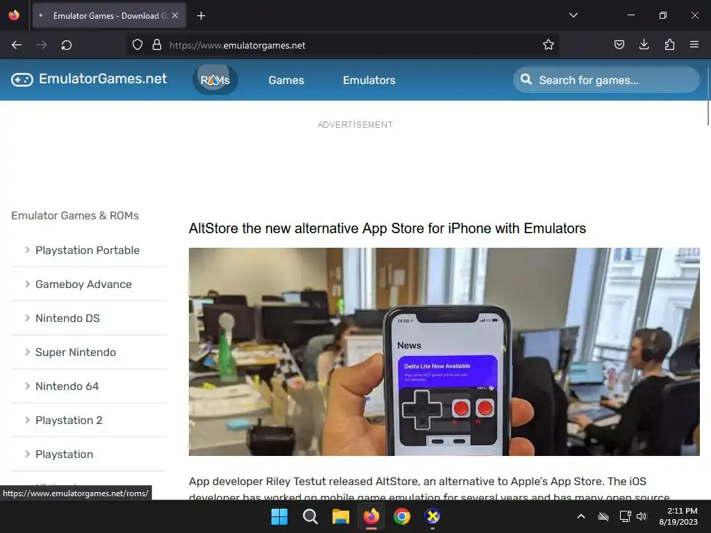Screen dimensions: 711x533
Task: Open Nintendo DS ROMs link
Action: (x=67, y=318)
